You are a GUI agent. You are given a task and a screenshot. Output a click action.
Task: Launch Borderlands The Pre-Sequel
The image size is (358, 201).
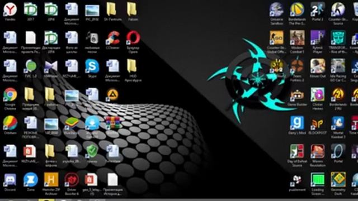pyautogui.click(x=297, y=10)
